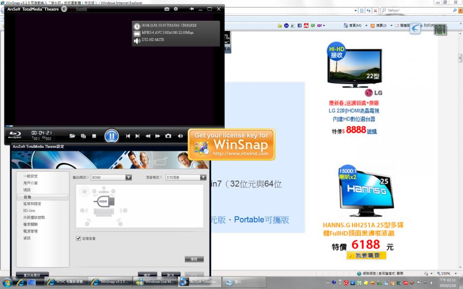Select 用戶介面 in settings sidebar
The image size is (463, 289).
click(30, 183)
